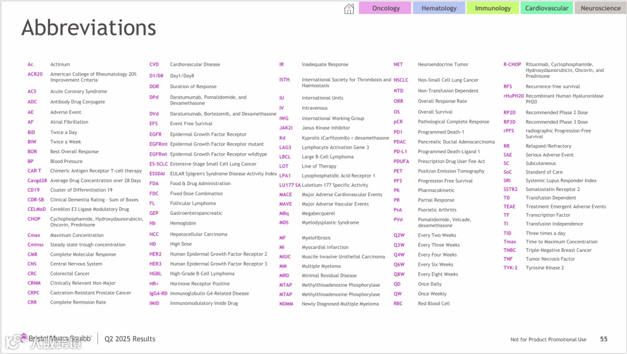Click 'Cluster of Differentiation 19' text
Viewport: 627px width, 354px height.
point(81,190)
